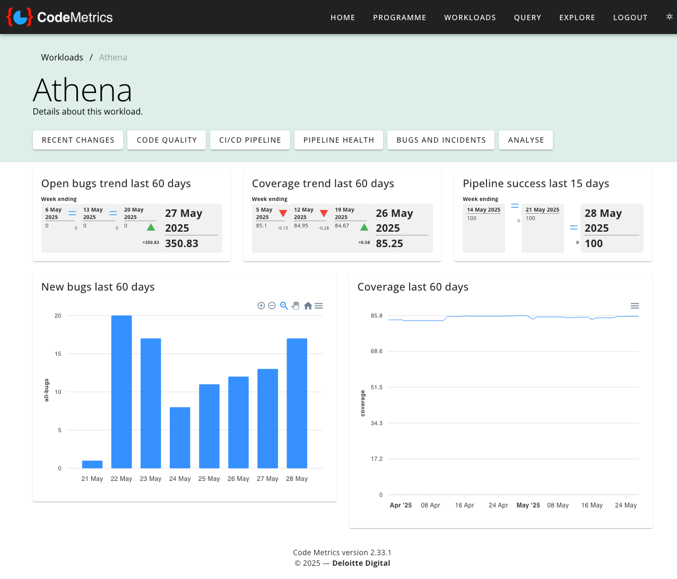Click 'Code Metrics version 2.33.1' footer text
Screen dimensions: 677x579
pyautogui.click(x=342, y=552)
